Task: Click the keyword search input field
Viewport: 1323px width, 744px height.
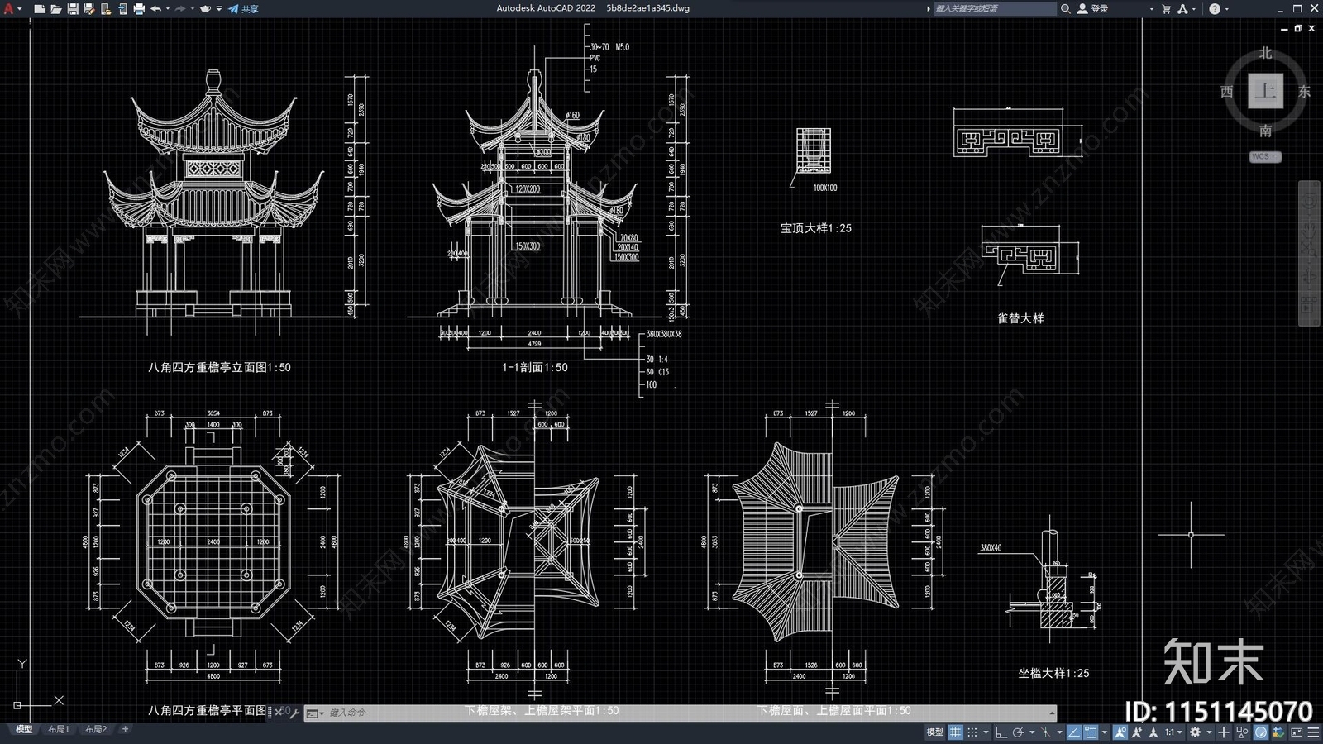Action: point(995,8)
